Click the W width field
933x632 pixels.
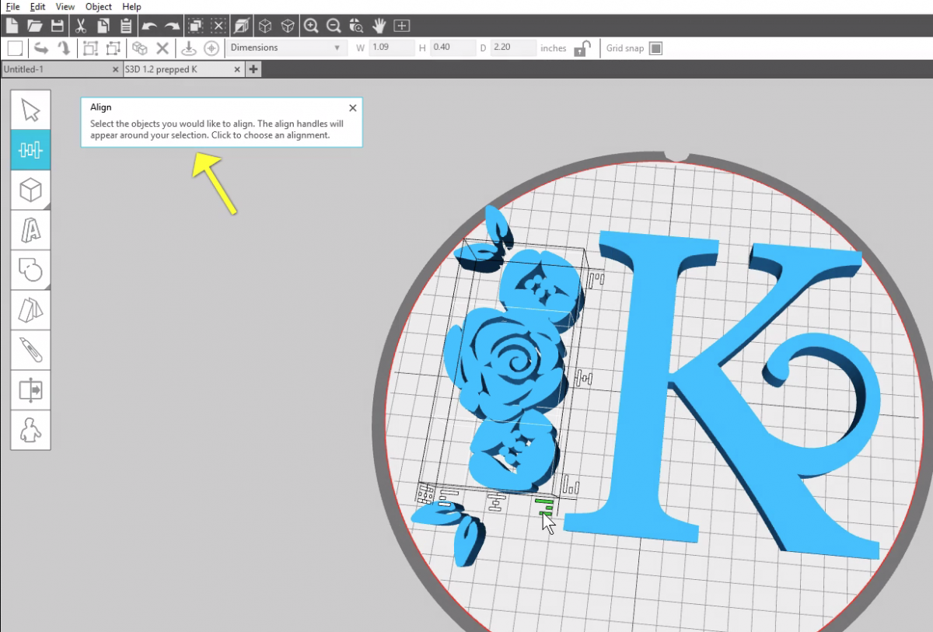(x=392, y=48)
